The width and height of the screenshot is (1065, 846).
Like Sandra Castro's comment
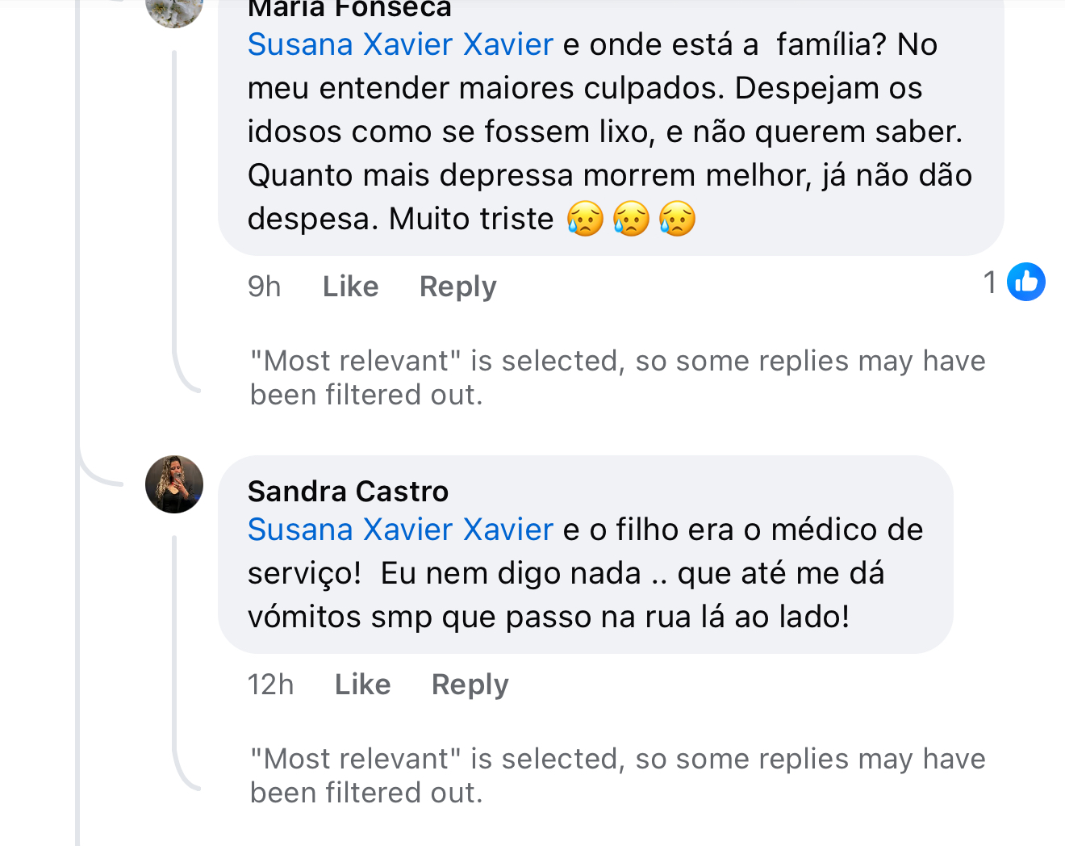(x=362, y=685)
